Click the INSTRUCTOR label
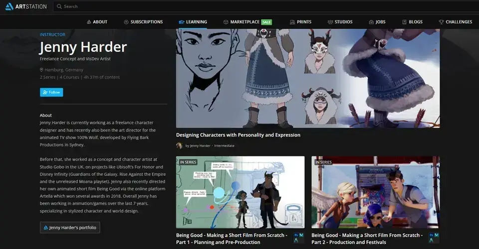This screenshot has width=479, height=249. point(52,34)
